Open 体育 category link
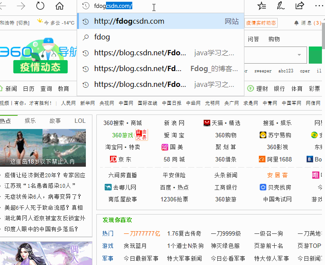Image resolution: width=325 pixels, height=265 pixels. (x=297, y=89)
